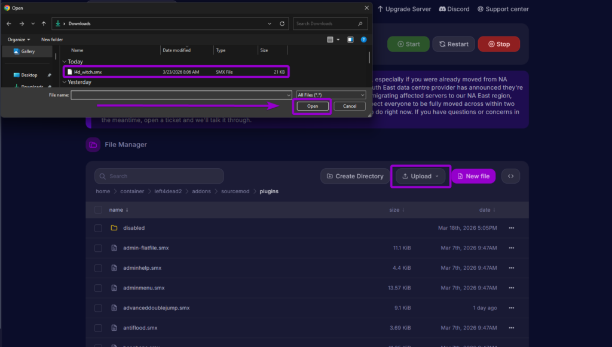Open the Organize menu
Viewport: 612px width, 347px height.
point(16,39)
